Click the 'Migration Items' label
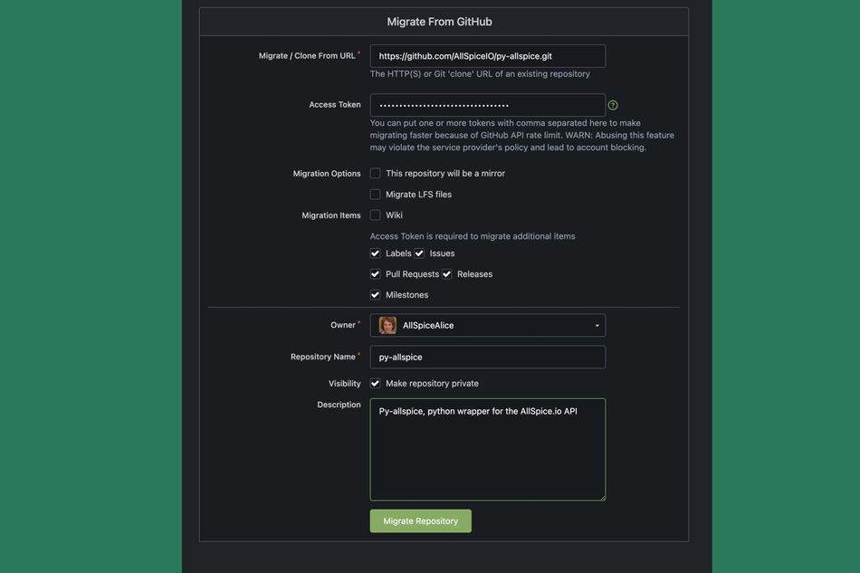 pos(331,215)
